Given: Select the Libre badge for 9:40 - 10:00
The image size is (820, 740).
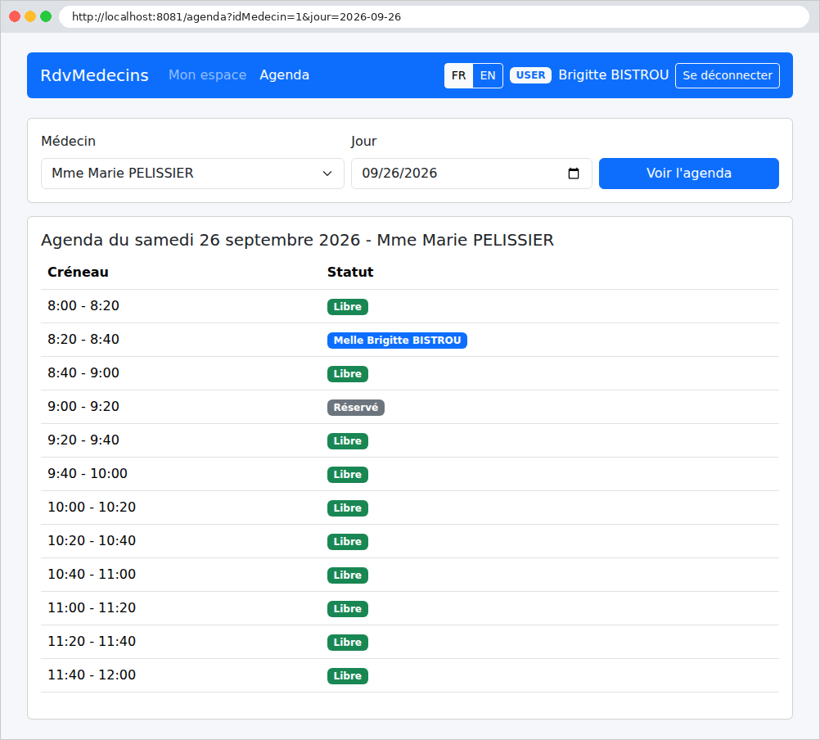Looking at the screenshot, I should pyautogui.click(x=348, y=474).
